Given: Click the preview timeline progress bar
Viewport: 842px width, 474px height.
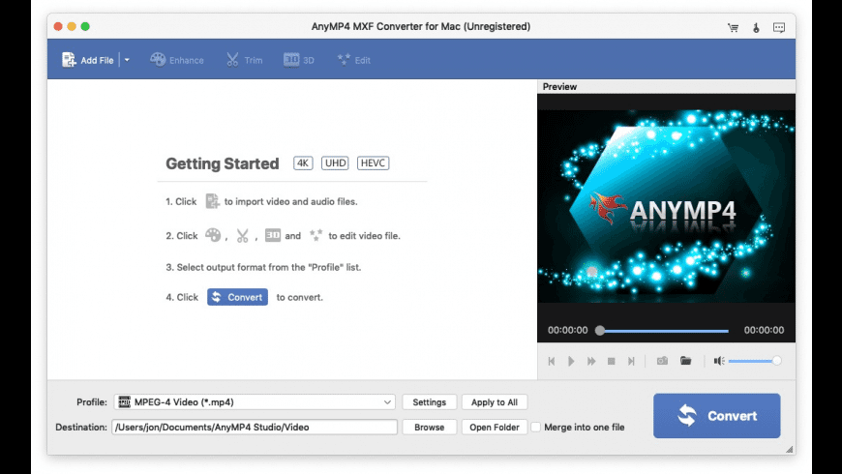Looking at the screenshot, I should point(664,331).
